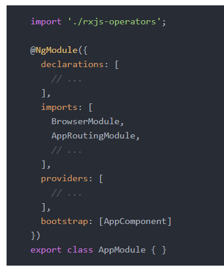The width and height of the screenshot is (224, 268).
Task: Click the AppModule class name
Action: 122,250
